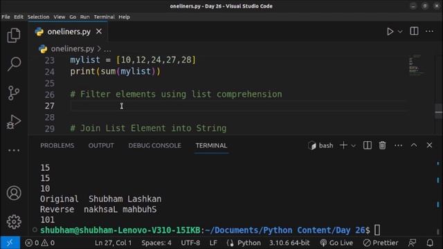Create a new terminal with plus icon
Screen dimensions: 443x249
point(343,145)
